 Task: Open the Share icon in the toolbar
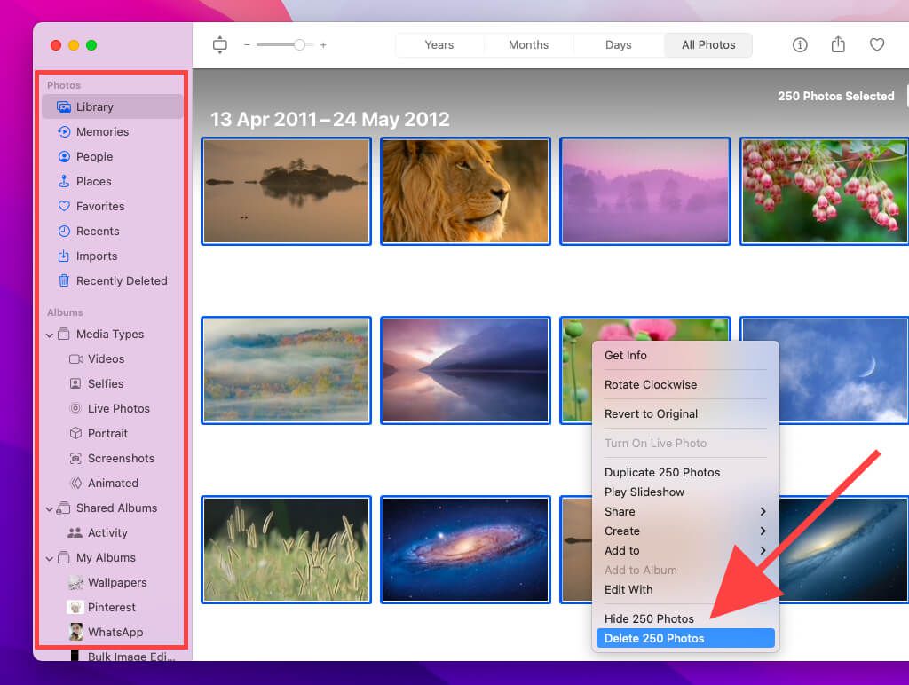click(x=838, y=45)
